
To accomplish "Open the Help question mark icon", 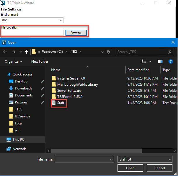I will pyautogui.click(x=171, y=61).
